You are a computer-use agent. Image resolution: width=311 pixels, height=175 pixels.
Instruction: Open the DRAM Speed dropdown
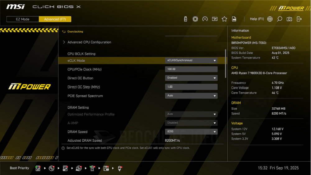click(191, 131)
